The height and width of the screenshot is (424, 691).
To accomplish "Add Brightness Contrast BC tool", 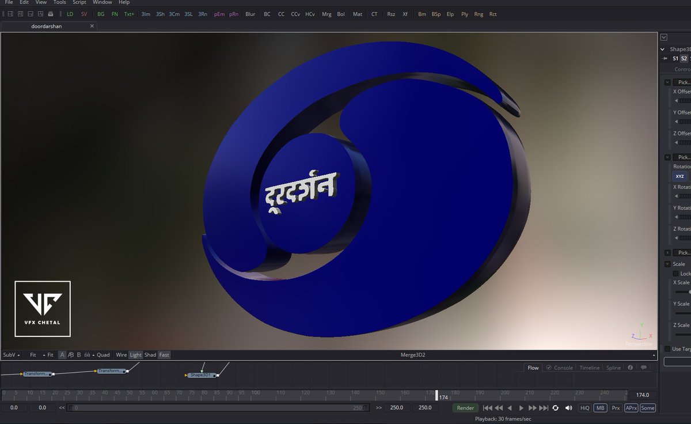I will (267, 14).
